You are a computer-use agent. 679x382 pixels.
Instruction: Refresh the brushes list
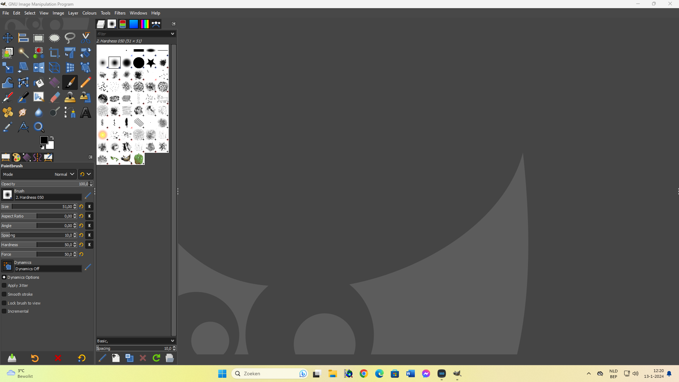coord(156,358)
